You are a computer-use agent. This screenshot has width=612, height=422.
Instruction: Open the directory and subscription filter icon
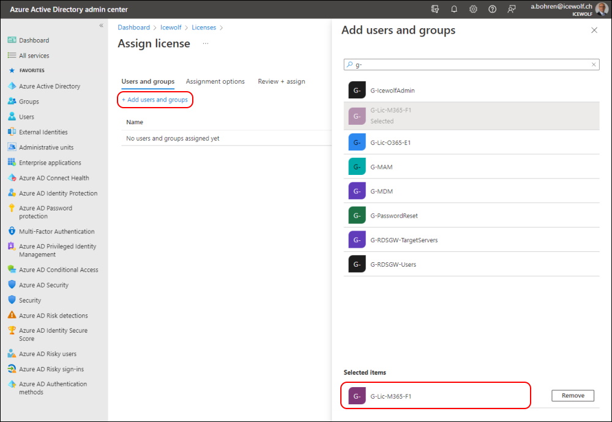click(435, 9)
